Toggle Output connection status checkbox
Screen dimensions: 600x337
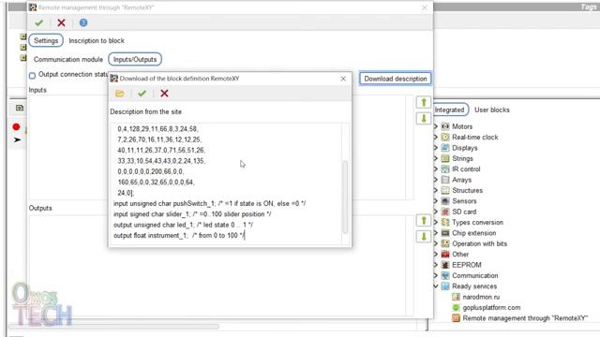click(x=33, y=76)
